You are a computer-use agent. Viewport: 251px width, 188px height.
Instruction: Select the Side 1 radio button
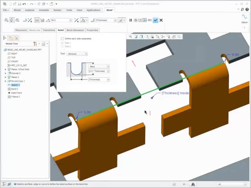(62, 43)
